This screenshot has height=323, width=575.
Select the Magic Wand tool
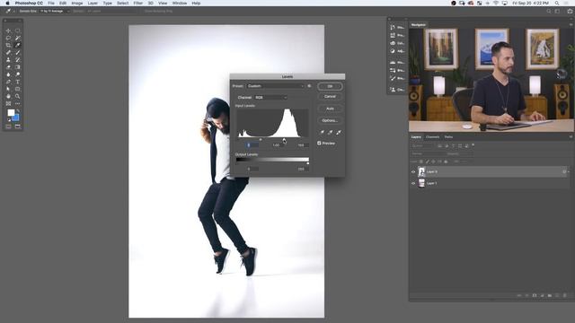[18, 38]
